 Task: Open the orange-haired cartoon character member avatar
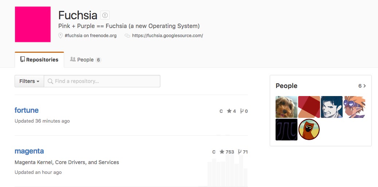tap(354, 107)
